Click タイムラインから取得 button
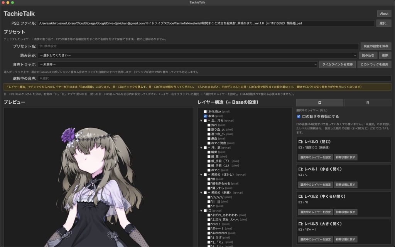Image resolution: width=395 pixels, height=247 pixels. (x=337, y=64)
